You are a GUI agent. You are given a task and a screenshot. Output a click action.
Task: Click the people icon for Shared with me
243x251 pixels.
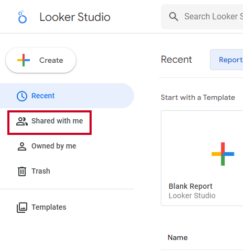(22, 121)
